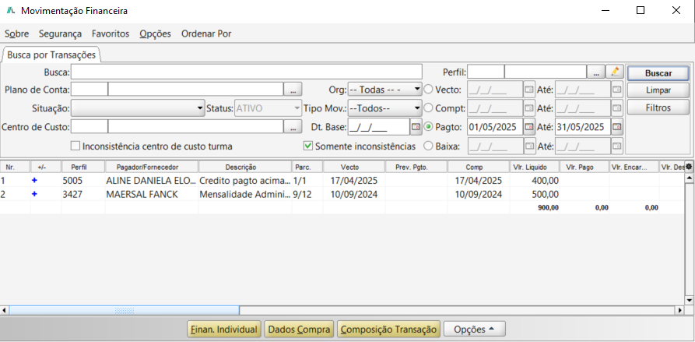This screenshot has width=695, height=342.
Task: Open the Favoritos menu
Action: point(111,33)
